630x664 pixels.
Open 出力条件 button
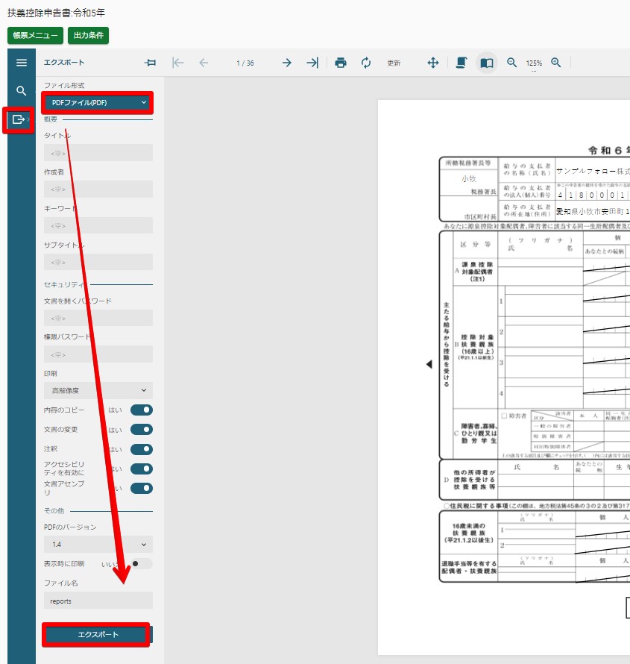click(88, 35)
